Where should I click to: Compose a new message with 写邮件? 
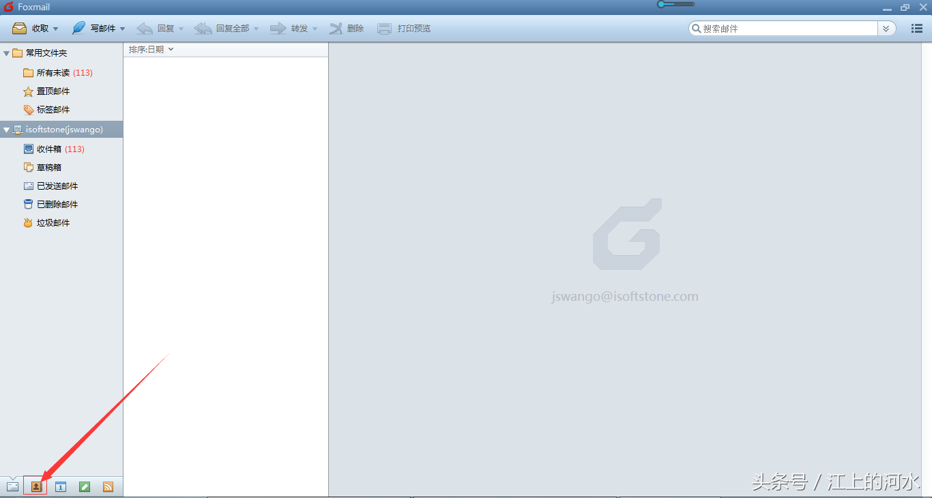click(94, 29)
